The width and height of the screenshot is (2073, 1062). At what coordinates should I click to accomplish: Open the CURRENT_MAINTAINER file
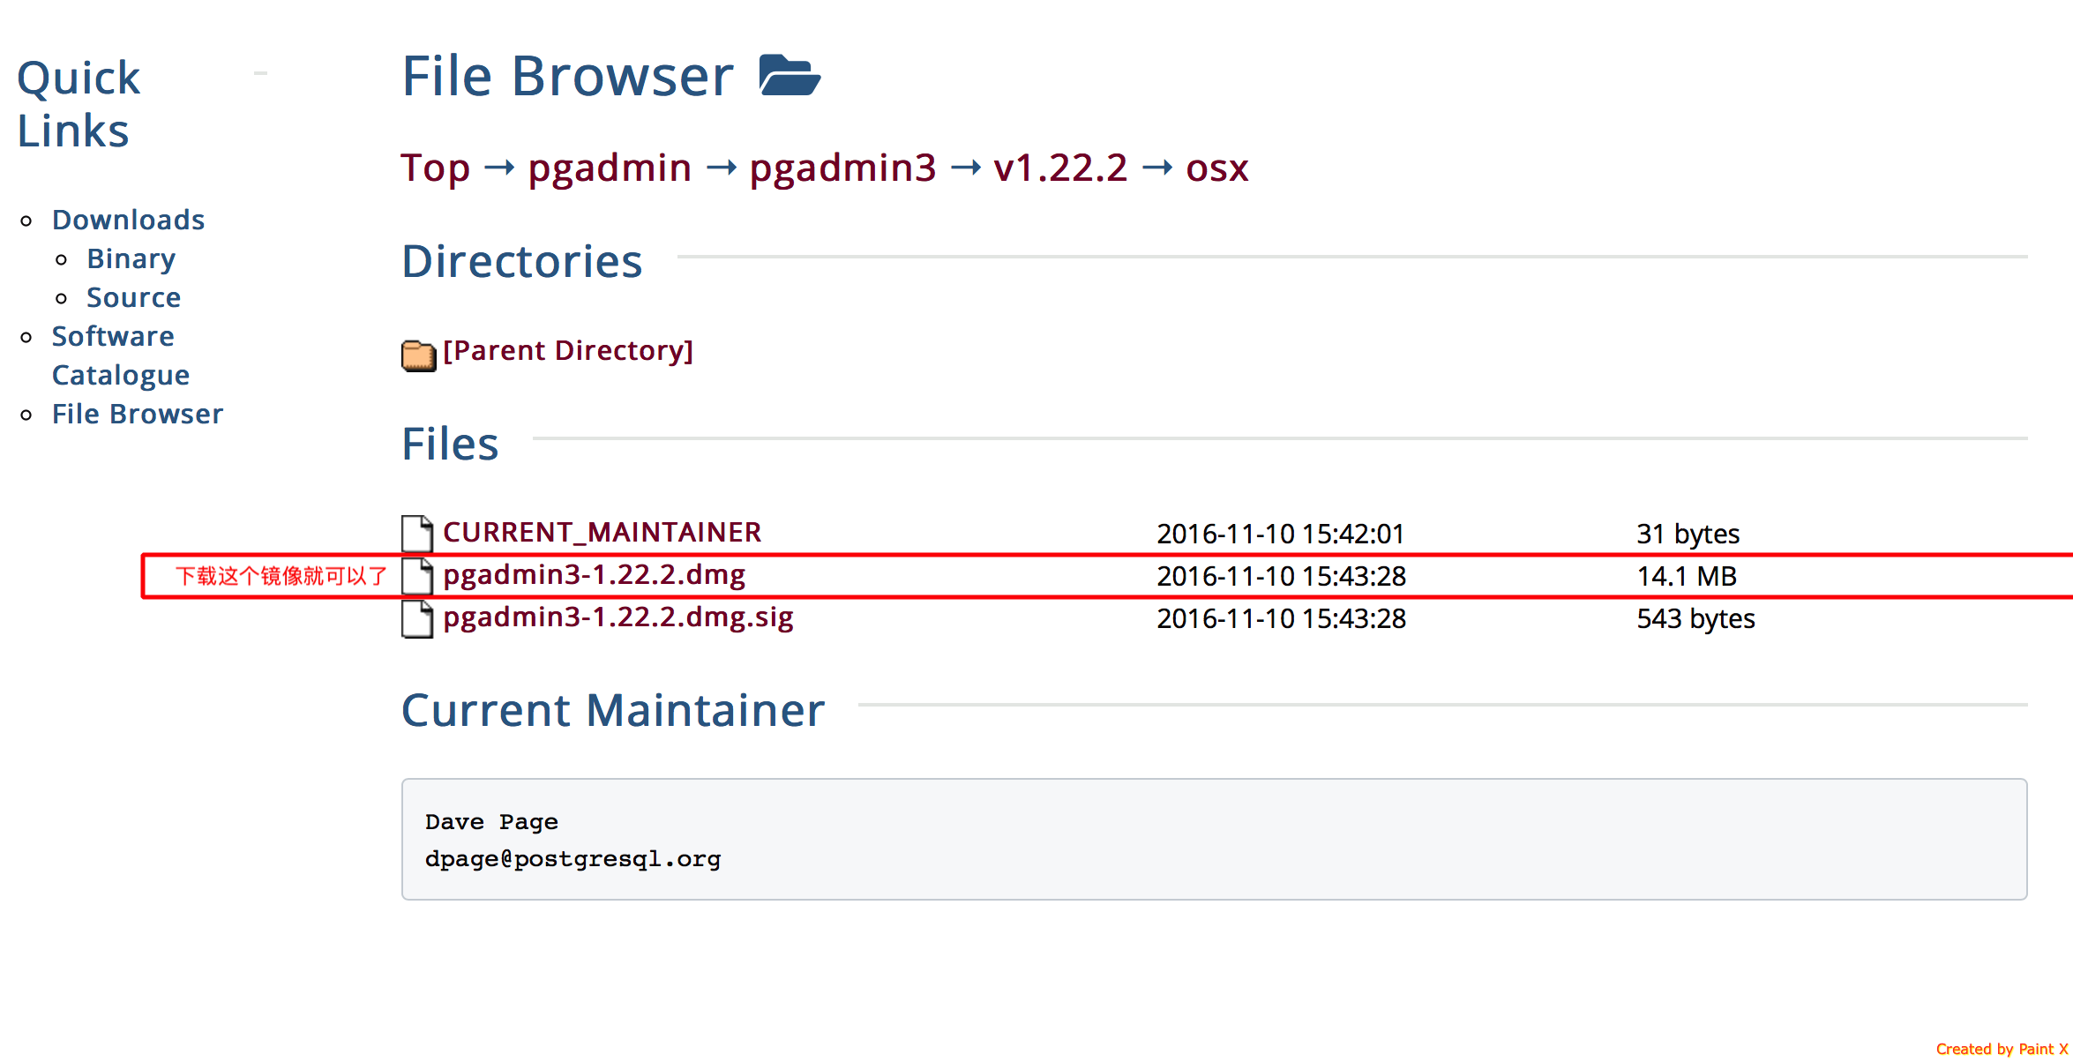602,532
